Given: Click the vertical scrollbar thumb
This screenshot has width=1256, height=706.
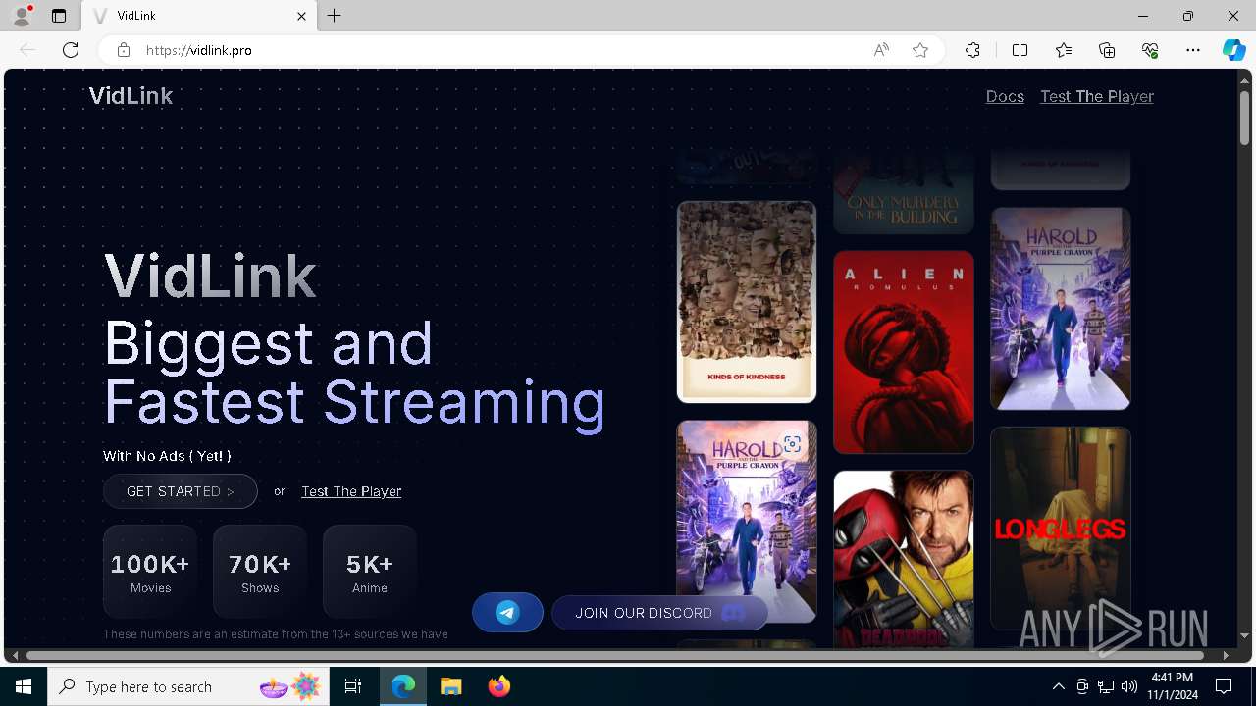Looking at the screenshot, I should [1244, 117].
